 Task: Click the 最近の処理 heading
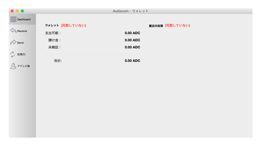coord(156,26)
